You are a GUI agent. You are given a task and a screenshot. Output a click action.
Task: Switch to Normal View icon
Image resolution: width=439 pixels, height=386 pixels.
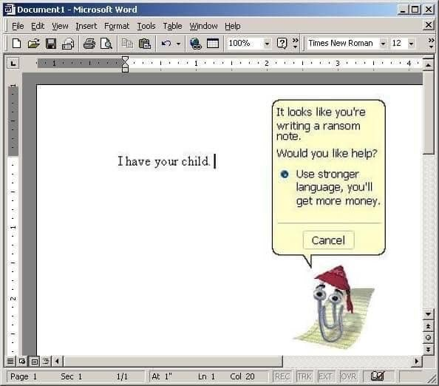coord(10,362)
